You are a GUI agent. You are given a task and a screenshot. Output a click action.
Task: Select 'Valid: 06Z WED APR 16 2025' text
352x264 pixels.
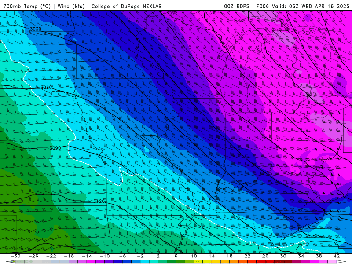tap(311, 6)
